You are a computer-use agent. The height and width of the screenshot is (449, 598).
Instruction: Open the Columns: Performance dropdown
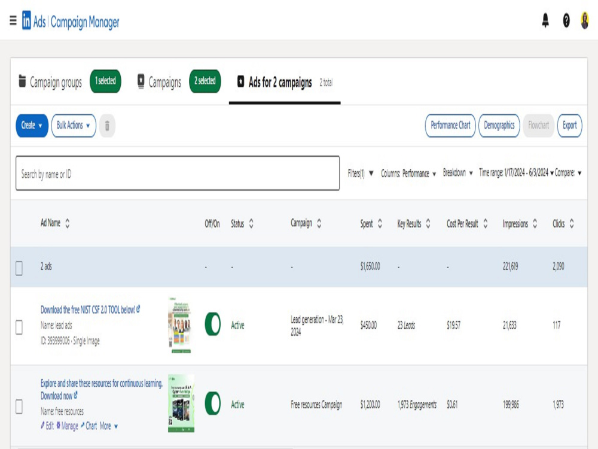pos(408,174)
